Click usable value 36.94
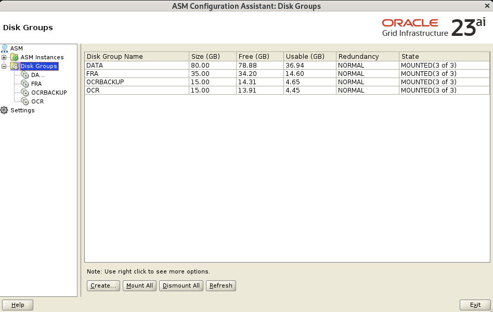The image size is (493, 312). tap(295, 65)
